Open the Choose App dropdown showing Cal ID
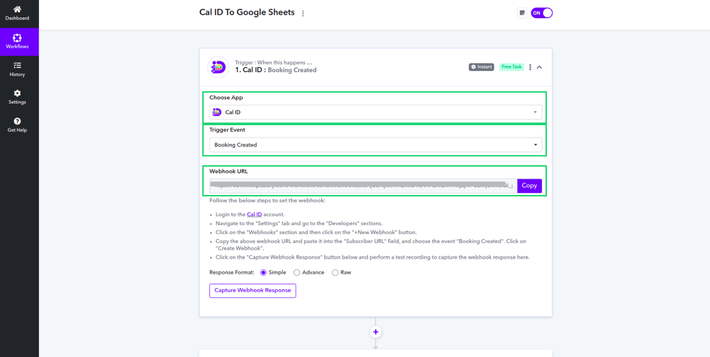 coord(376,112)
